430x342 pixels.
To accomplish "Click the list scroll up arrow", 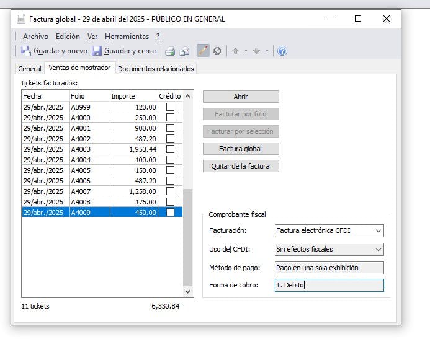I will 187,96.
